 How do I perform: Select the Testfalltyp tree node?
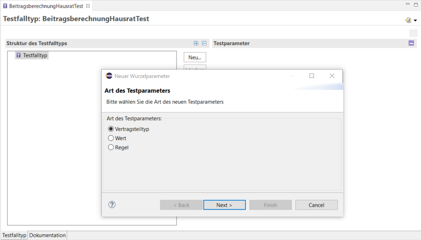click(x=32, y=55)
